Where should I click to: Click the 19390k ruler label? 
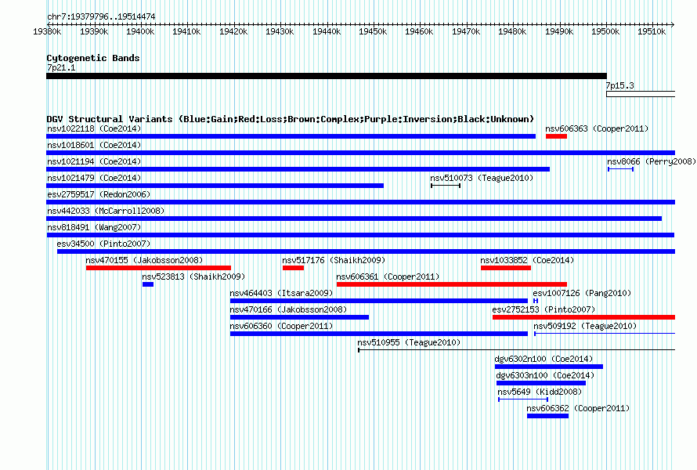point(94,31)
